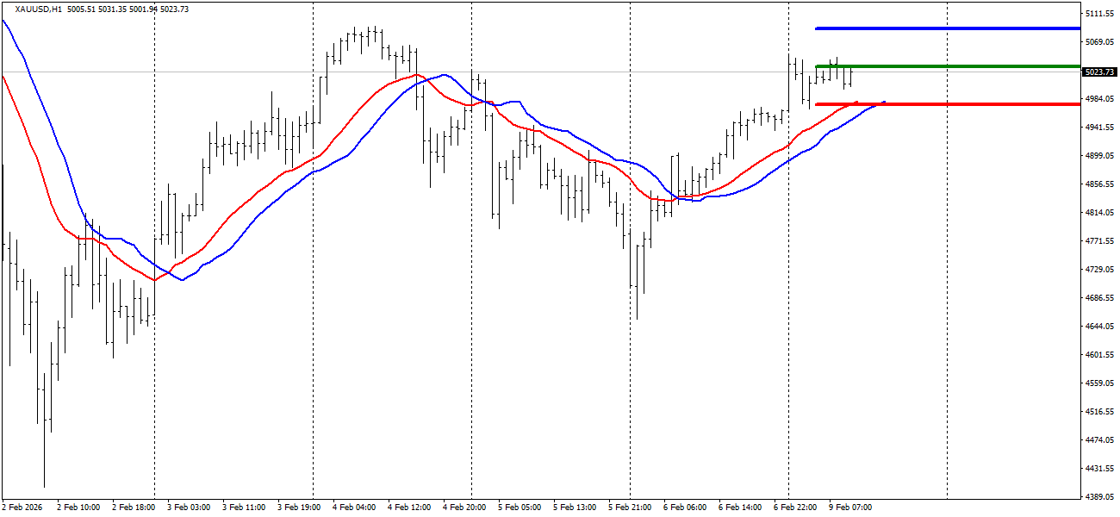1120x517 pixels.
Task: Click the 4601.55 price axis label
Action: [1100, 355]
